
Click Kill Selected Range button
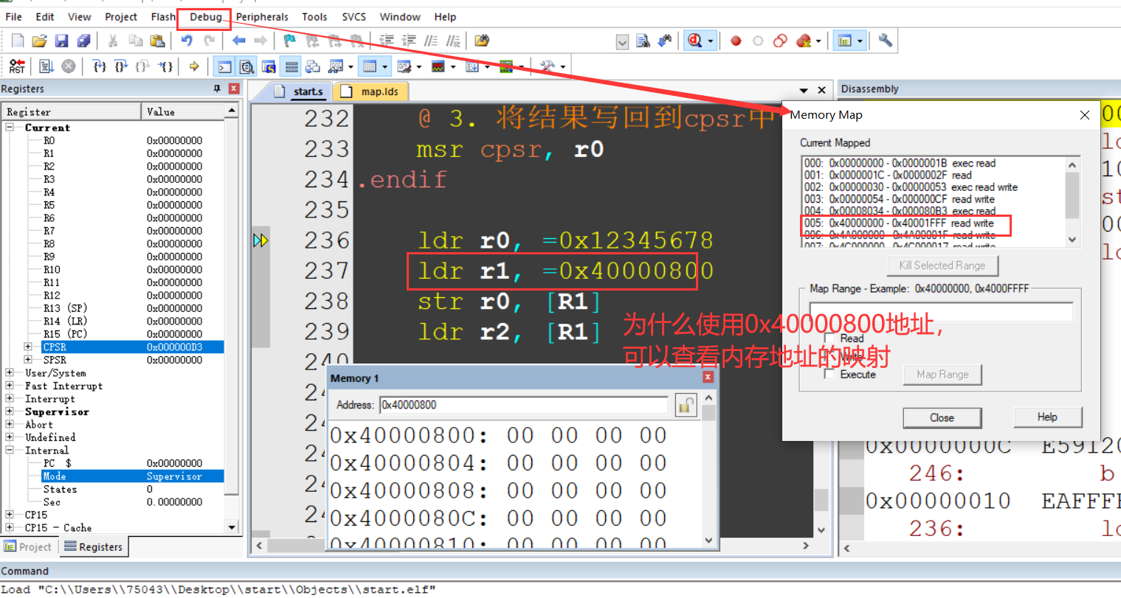[942, 265]
